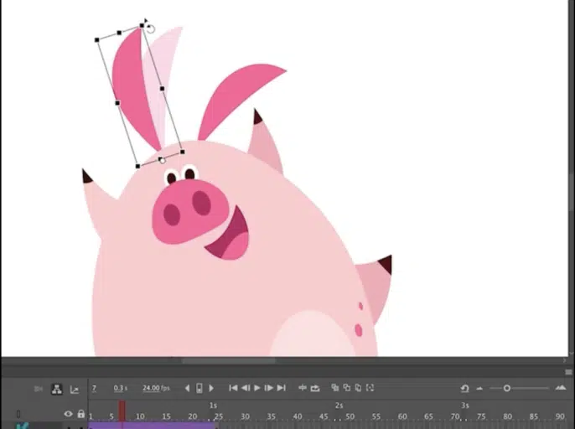Click the current frame number field
This screenshot has width=575, height=429.
click(x=94, y=388)
